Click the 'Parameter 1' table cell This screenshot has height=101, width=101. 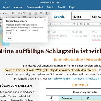[68, 98]
